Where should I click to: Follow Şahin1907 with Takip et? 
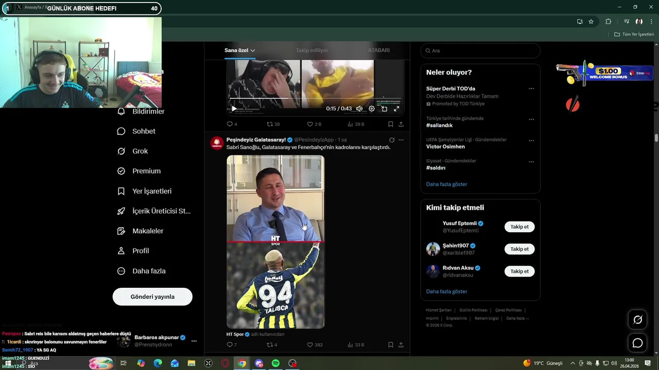point(519,249)
